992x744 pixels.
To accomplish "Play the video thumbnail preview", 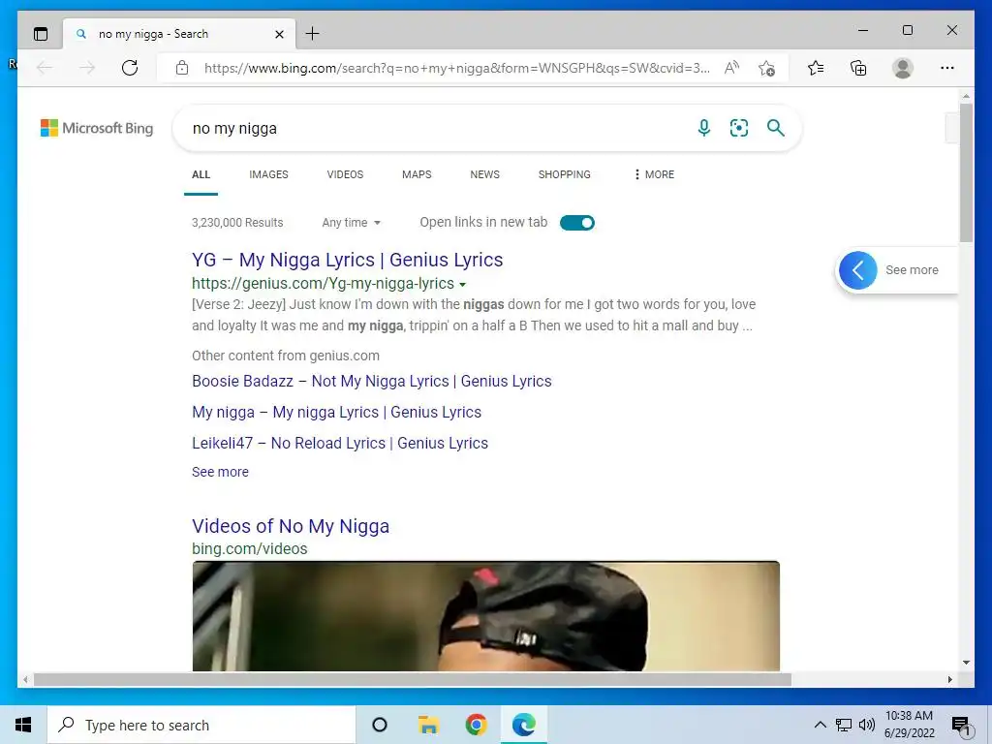I will (x=486, y=616).
